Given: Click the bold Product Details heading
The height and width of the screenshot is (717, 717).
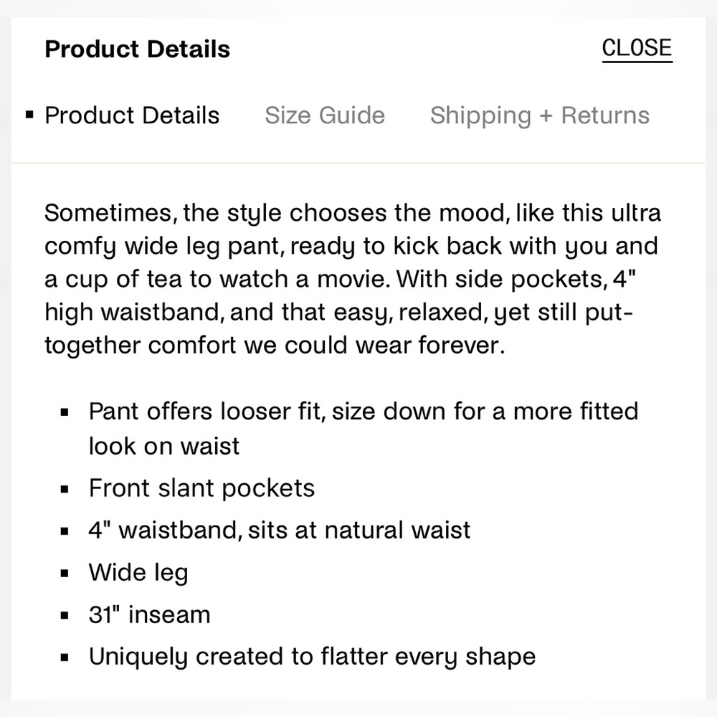Looking at the screenshot, I should [x=137, y=49].
